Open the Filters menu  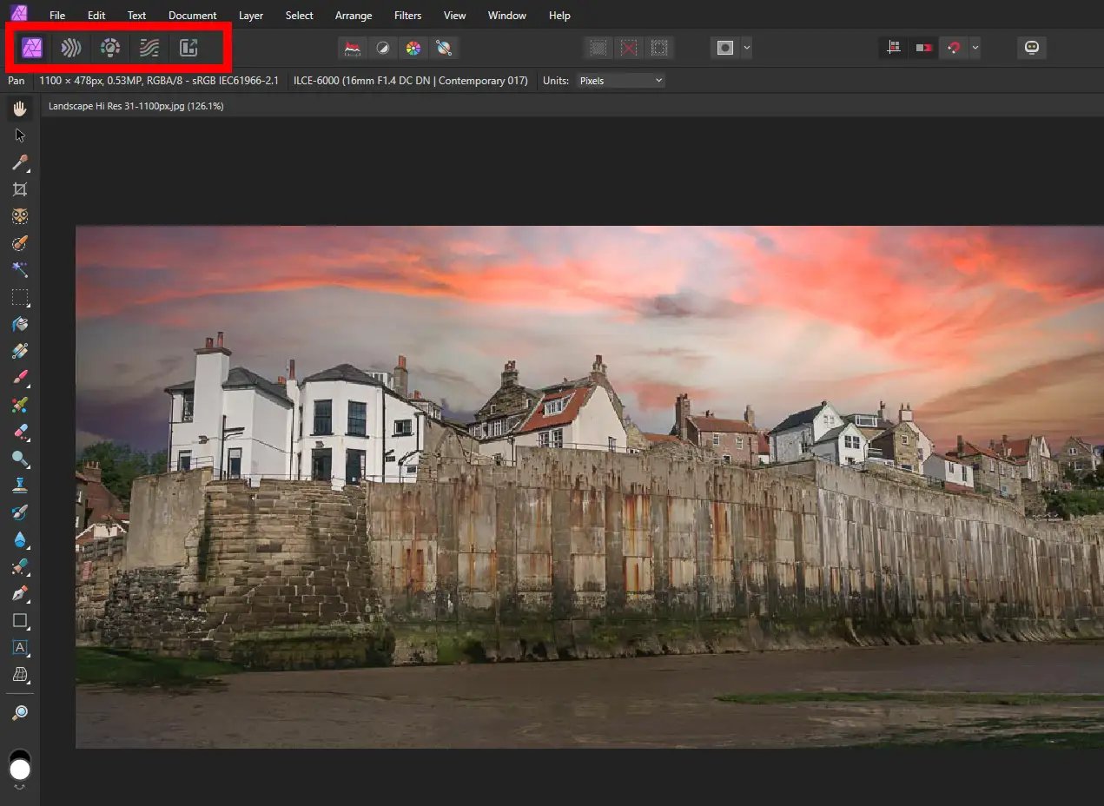407,16
